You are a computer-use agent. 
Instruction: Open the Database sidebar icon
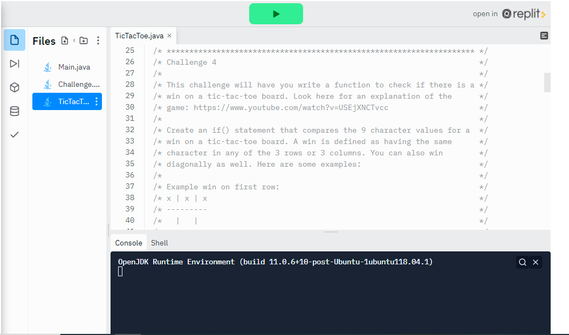tap(15, 111)
